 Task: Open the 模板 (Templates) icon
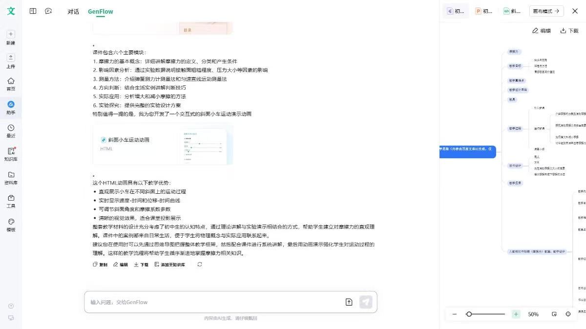point(11,224)
